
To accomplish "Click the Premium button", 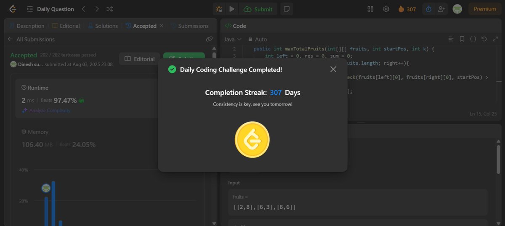I will tap(485, 9).
